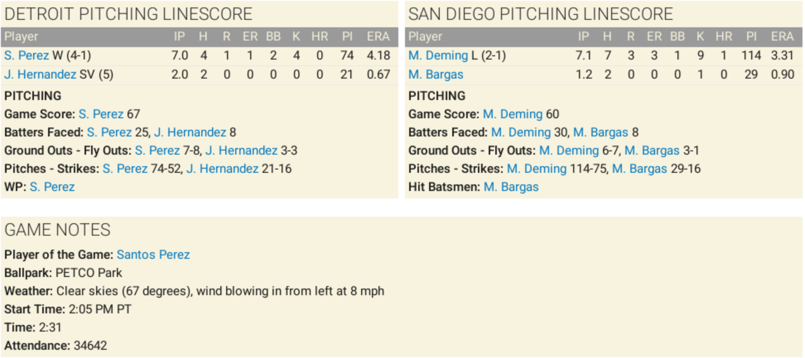Click M. Bargas in San Diego linescore table row
The image size is (805, 358).
[436, 74]
